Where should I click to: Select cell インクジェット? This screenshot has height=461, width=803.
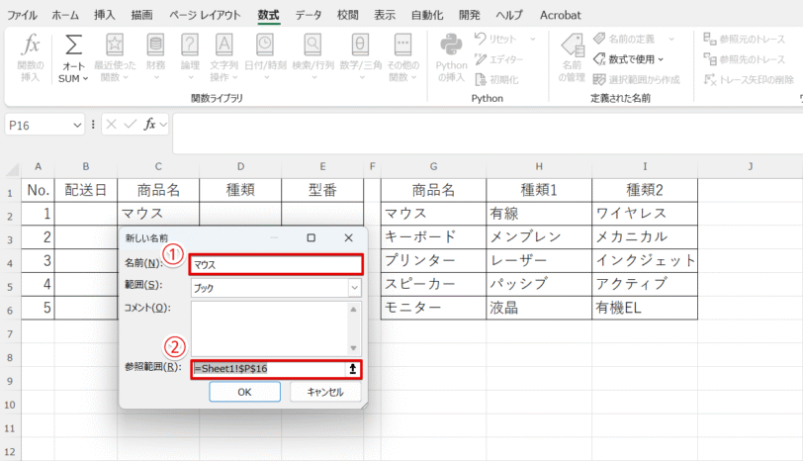click(644, 261)
